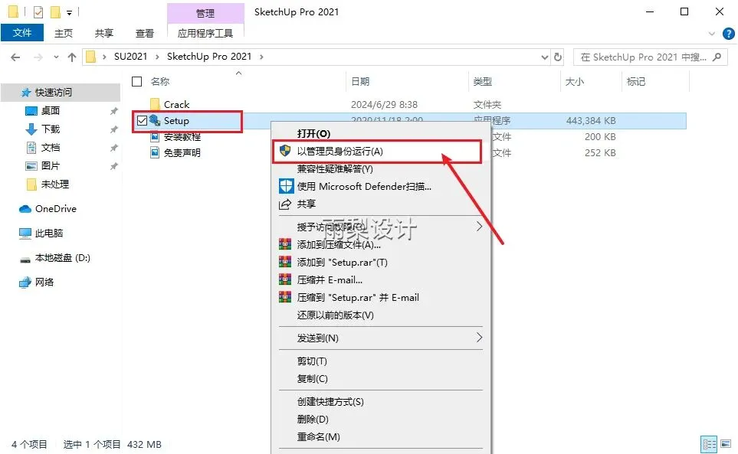Select the 管理 contextual tab
This screenshot has height=454, width=738.
[205, 13]
